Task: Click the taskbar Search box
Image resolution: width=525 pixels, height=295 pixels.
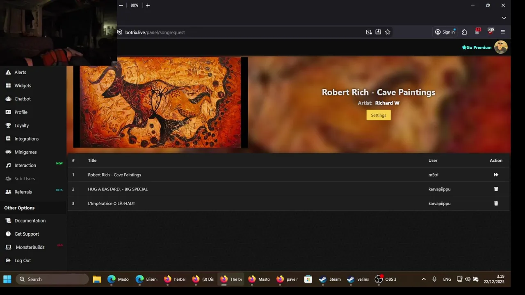Action: coord(52,279)
